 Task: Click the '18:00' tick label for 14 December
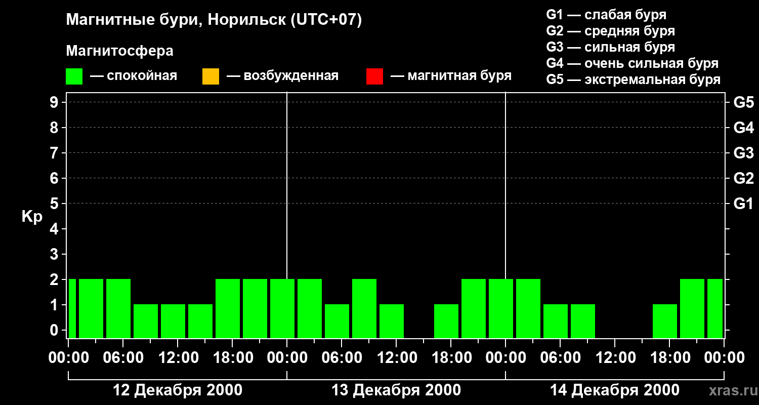[x=669, y=357]
